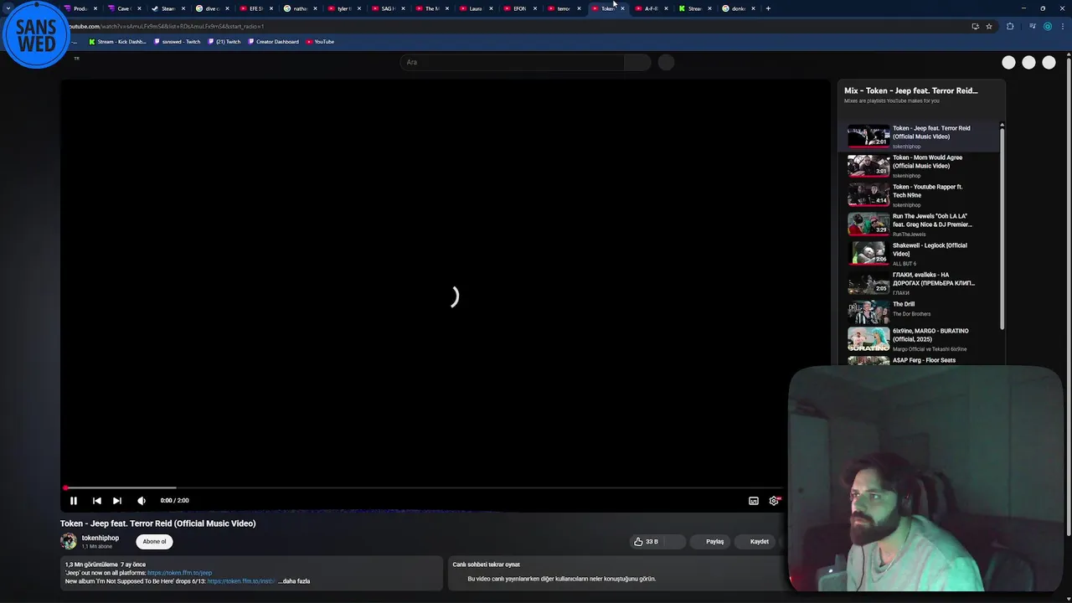Screen dimensions: 1072x603
Task: Open the player settings gear icon
Action: point(774,501)
